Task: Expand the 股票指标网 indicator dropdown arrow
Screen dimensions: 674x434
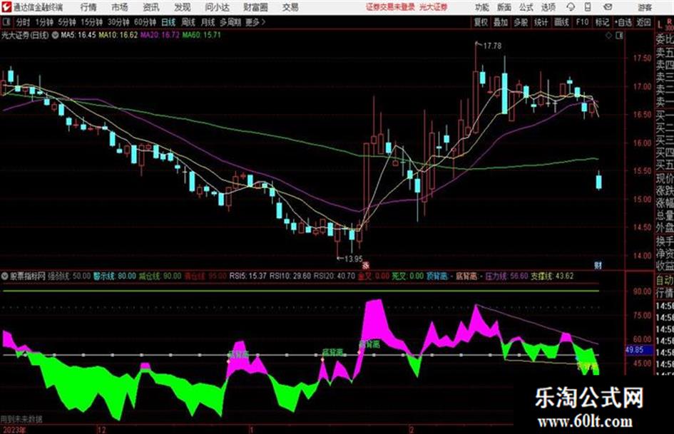Action: coord(5,276)
